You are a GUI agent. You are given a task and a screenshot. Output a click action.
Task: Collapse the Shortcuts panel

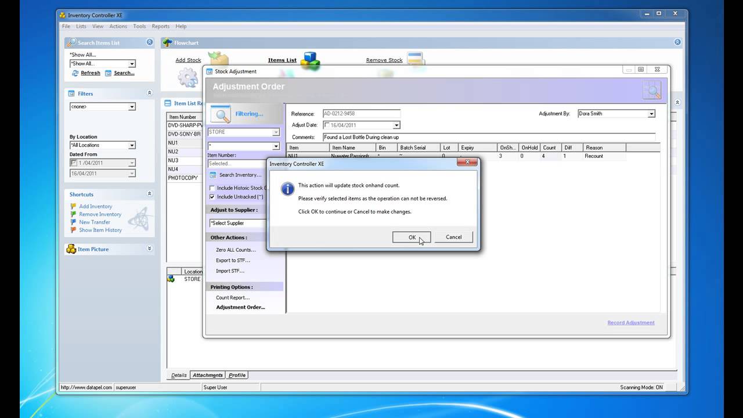point(150,194)
